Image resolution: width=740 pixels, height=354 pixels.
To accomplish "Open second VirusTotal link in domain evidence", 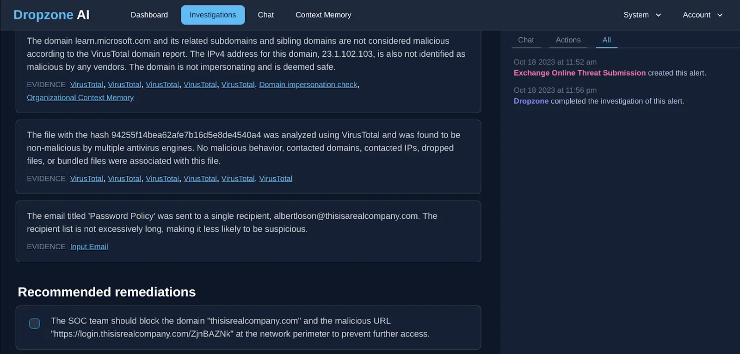I will (124, 84).
